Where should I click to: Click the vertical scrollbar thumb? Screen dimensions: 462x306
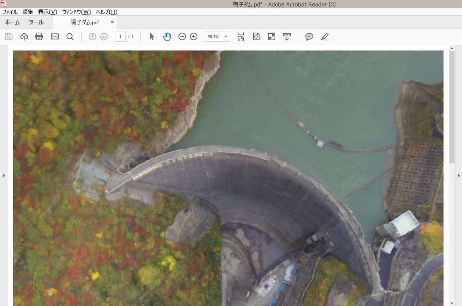point(452,107)
